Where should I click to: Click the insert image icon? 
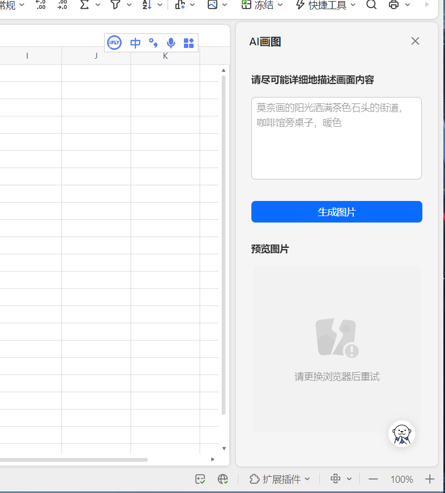click(x=213, y=4)
